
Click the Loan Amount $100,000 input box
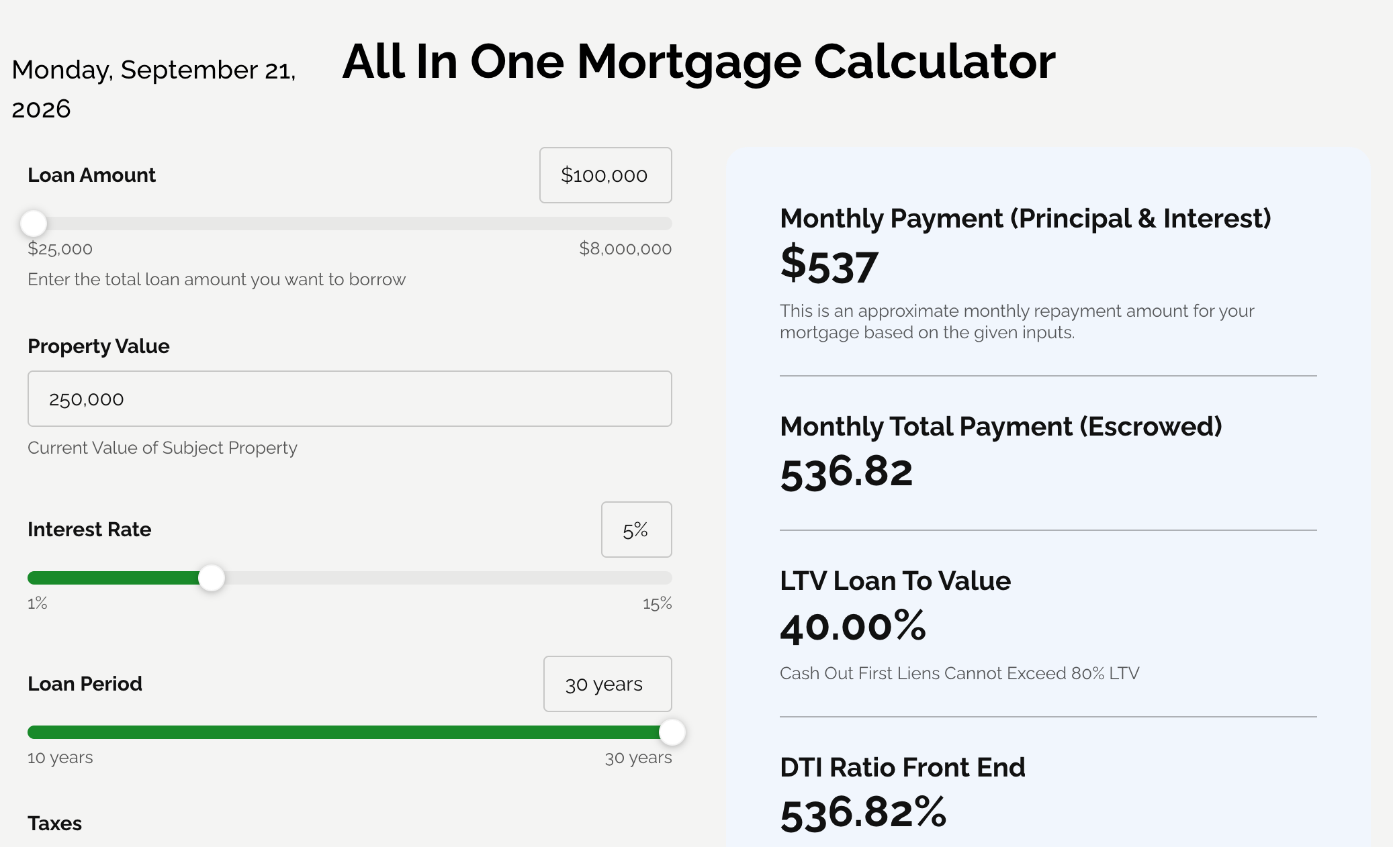(605, 175)
